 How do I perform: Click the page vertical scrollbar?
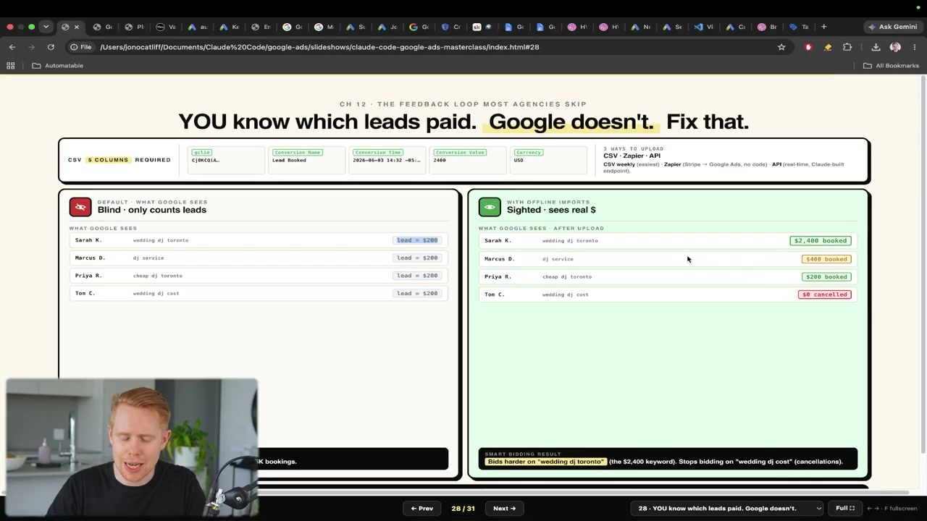point(923,264)
